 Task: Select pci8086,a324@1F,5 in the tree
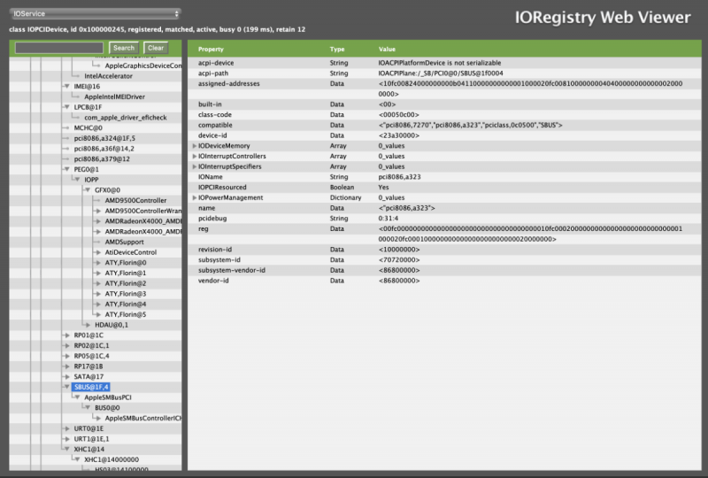(x=104, y=138)
